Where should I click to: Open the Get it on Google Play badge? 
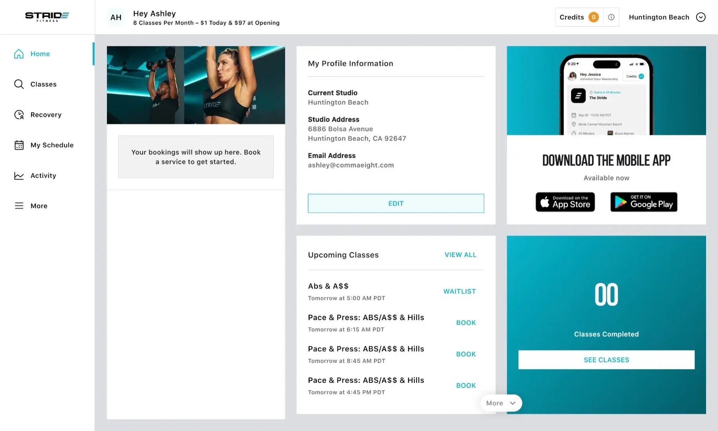[x=644, y=202]
